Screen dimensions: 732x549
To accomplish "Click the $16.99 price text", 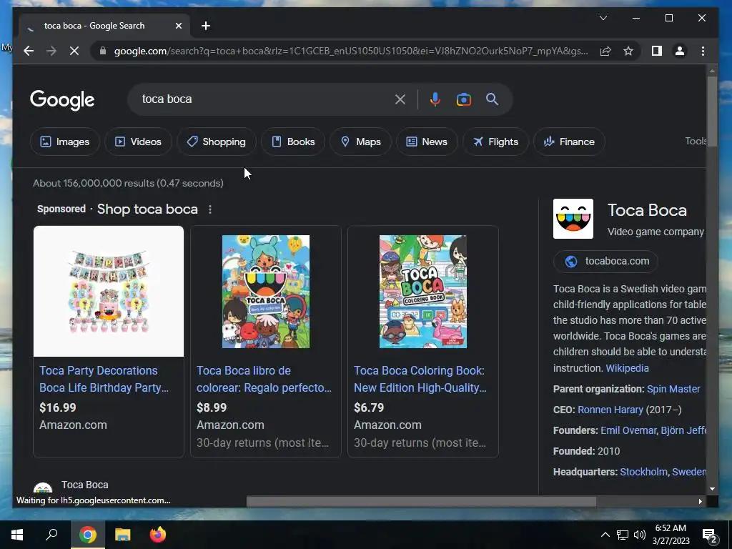I will point(57,407).
